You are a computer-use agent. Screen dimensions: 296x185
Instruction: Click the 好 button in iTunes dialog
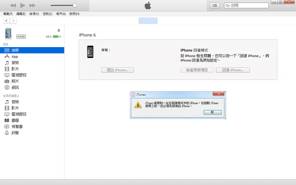point(212,112)
